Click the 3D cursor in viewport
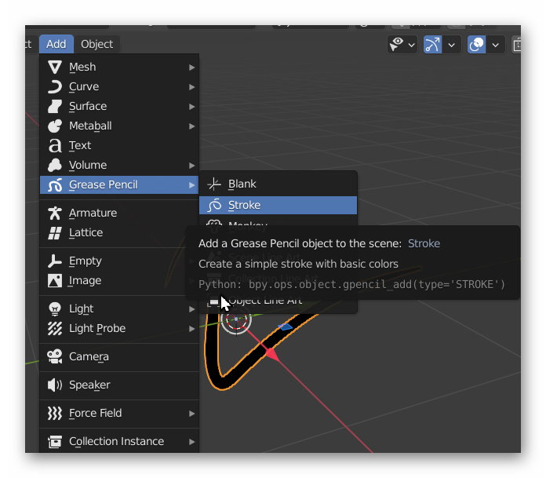 click(236, 319)
